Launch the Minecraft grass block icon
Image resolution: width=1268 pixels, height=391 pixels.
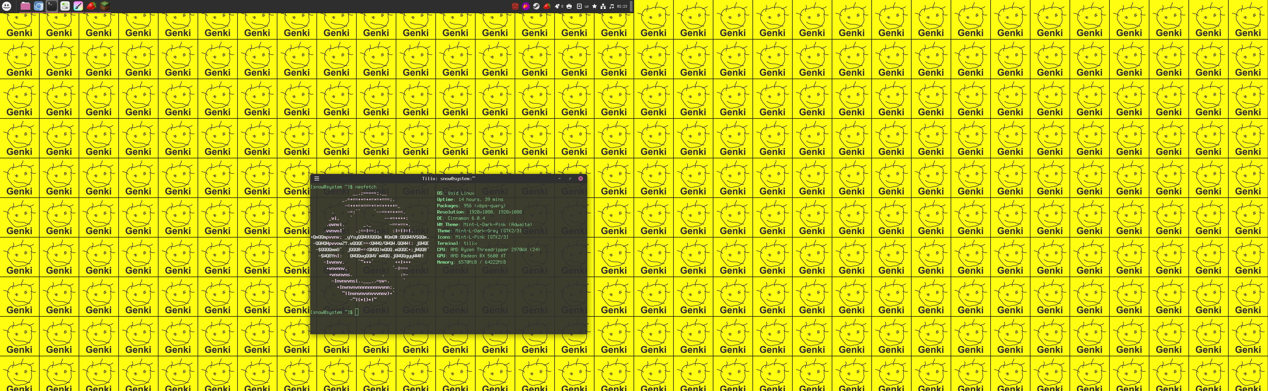[105, 6]
